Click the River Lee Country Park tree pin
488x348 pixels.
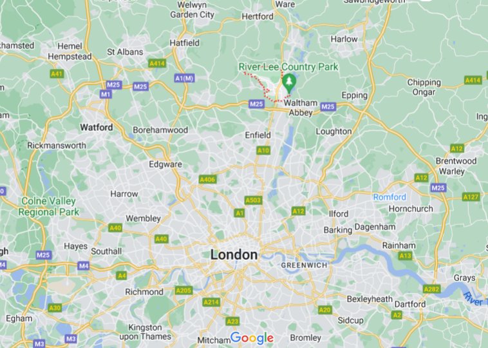click(x=289, y=83)
